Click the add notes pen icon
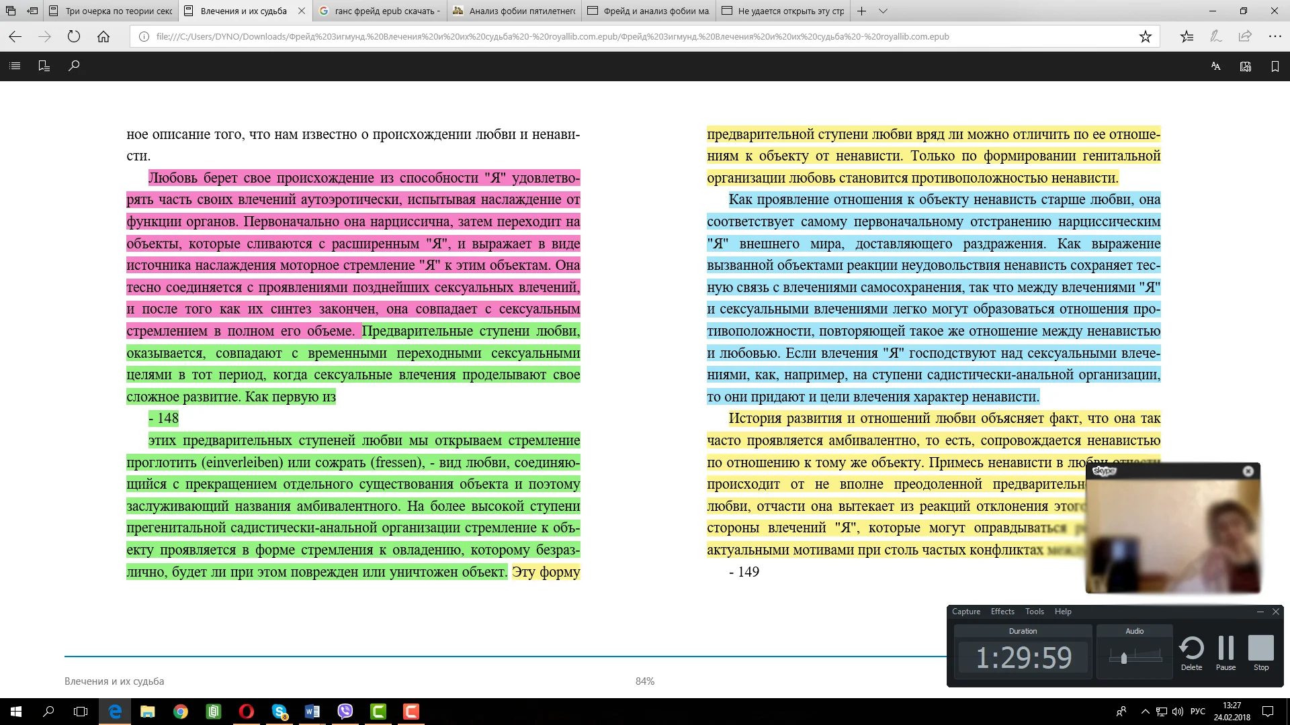The image size is (1290, 725). click(x=1215, y=37)
